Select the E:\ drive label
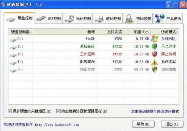This screenshot has width=187, height=131. pos(20,54)
